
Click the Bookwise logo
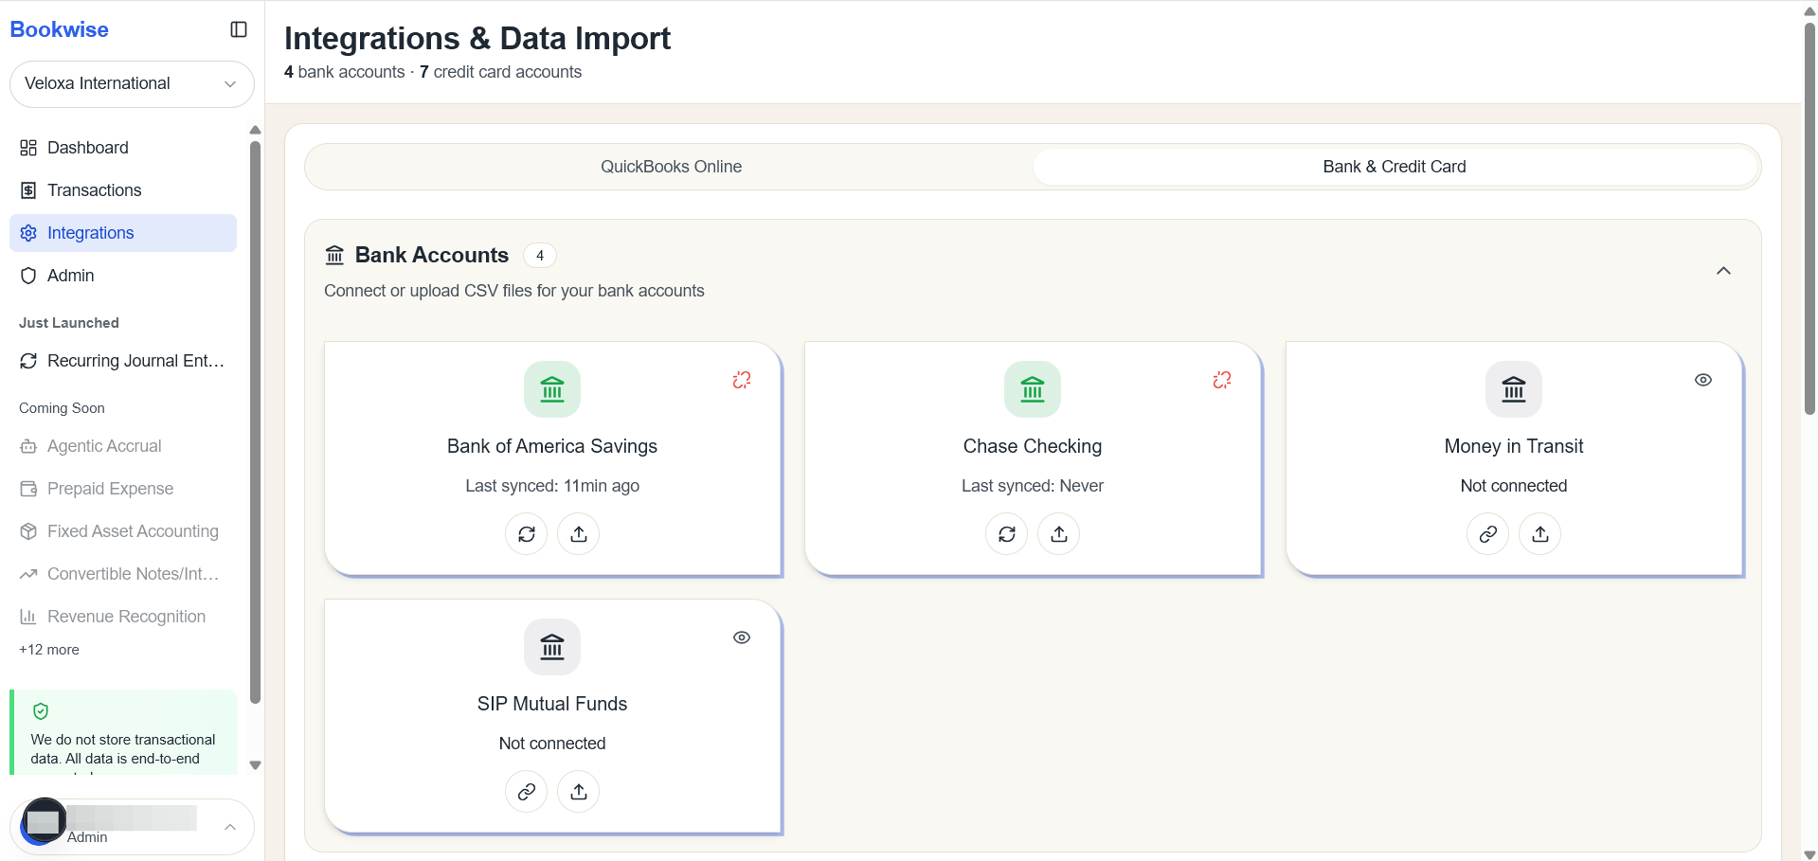pyautogui.click(x=59, y=29)
